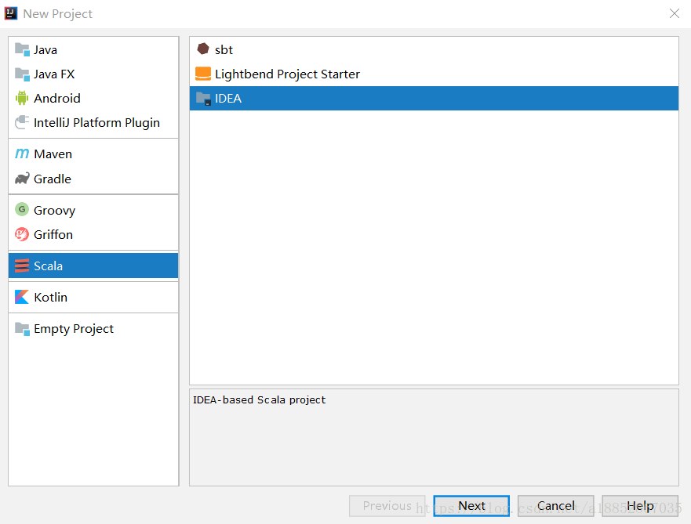The width and height of the screenshot is (691, 524).
Task: Click the Empty Project folder icon
Action: tap(22, 329)
